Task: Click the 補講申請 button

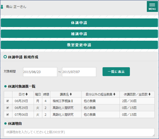Action: pos(79,34)
